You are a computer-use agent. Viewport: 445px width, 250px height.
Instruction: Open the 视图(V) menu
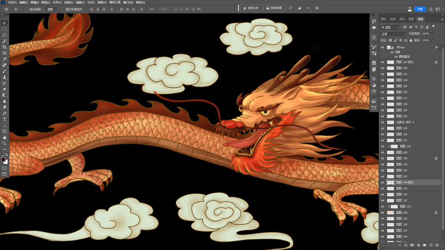coord(102,2)
